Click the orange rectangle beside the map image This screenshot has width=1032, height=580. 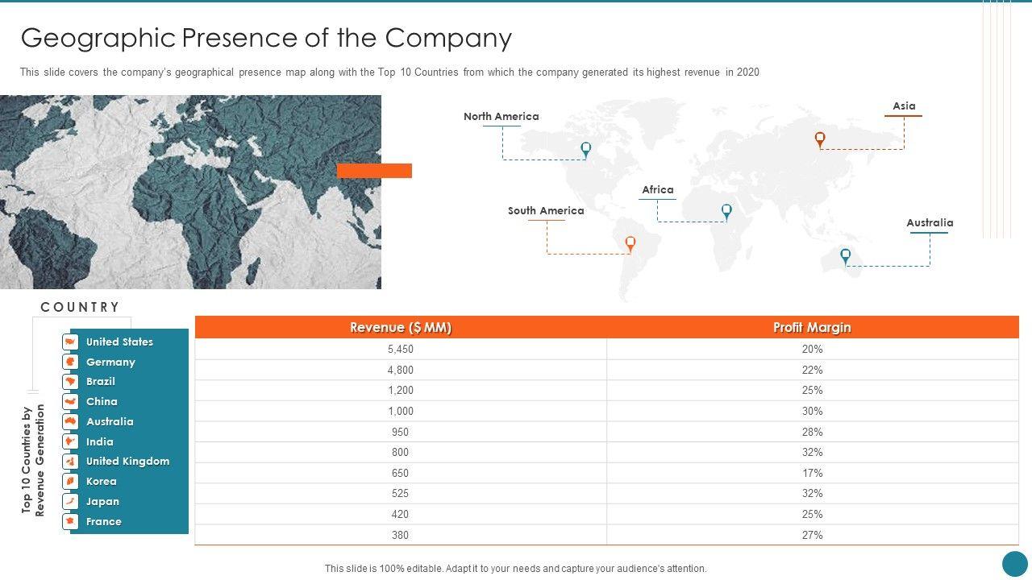374,171
